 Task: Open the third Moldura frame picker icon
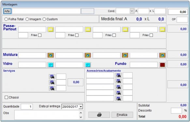(125, 55)
